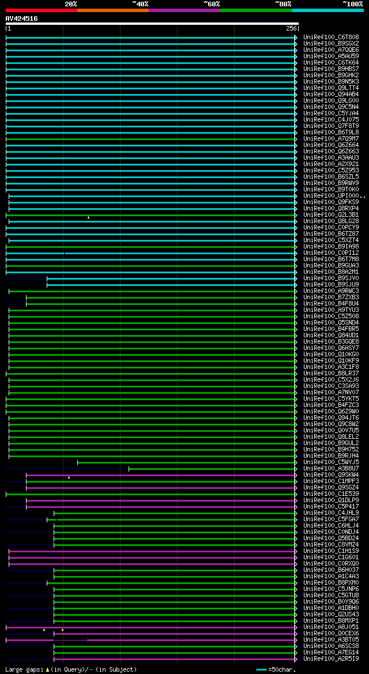Click the UniRef100_B9HBS7 label
Screen dimensions: 369x674
331,69
